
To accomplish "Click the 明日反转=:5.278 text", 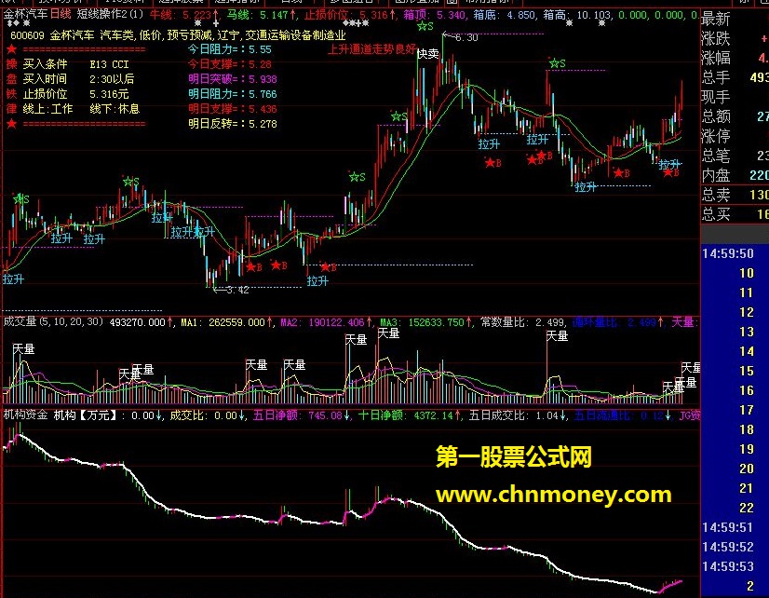I will tap(233, 124).
